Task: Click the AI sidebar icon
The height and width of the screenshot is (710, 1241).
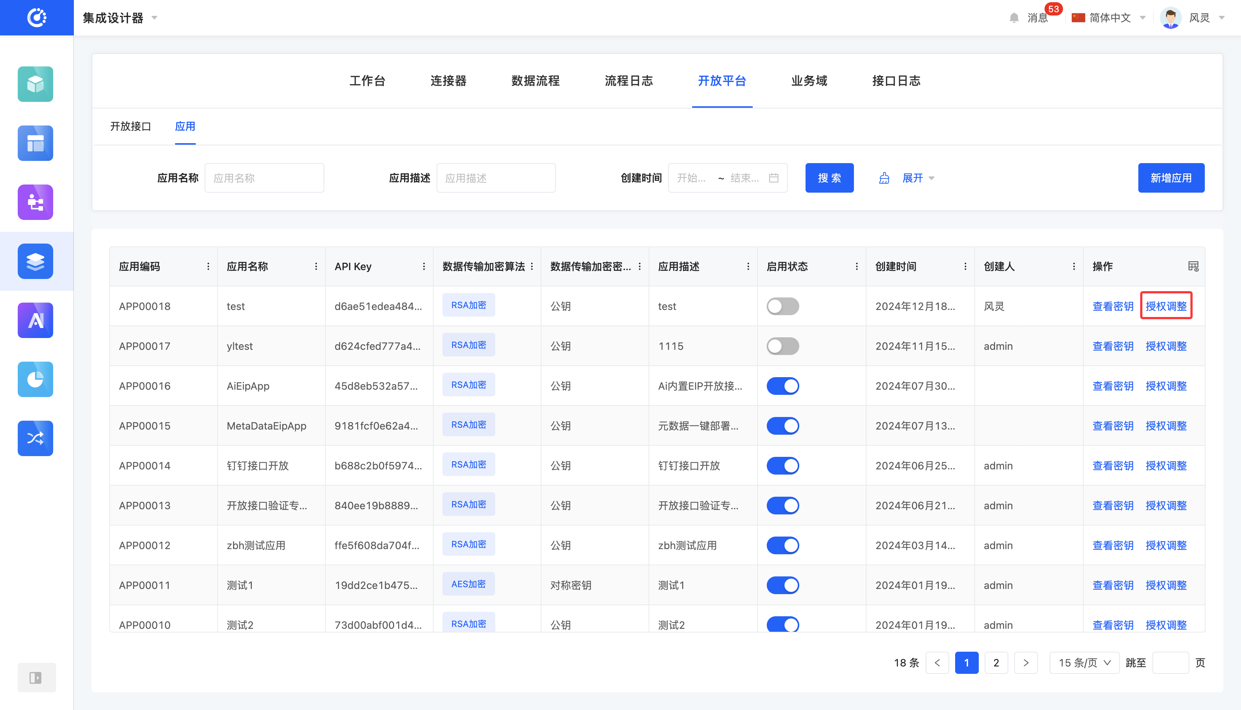Action: click(x=35, y=320)
